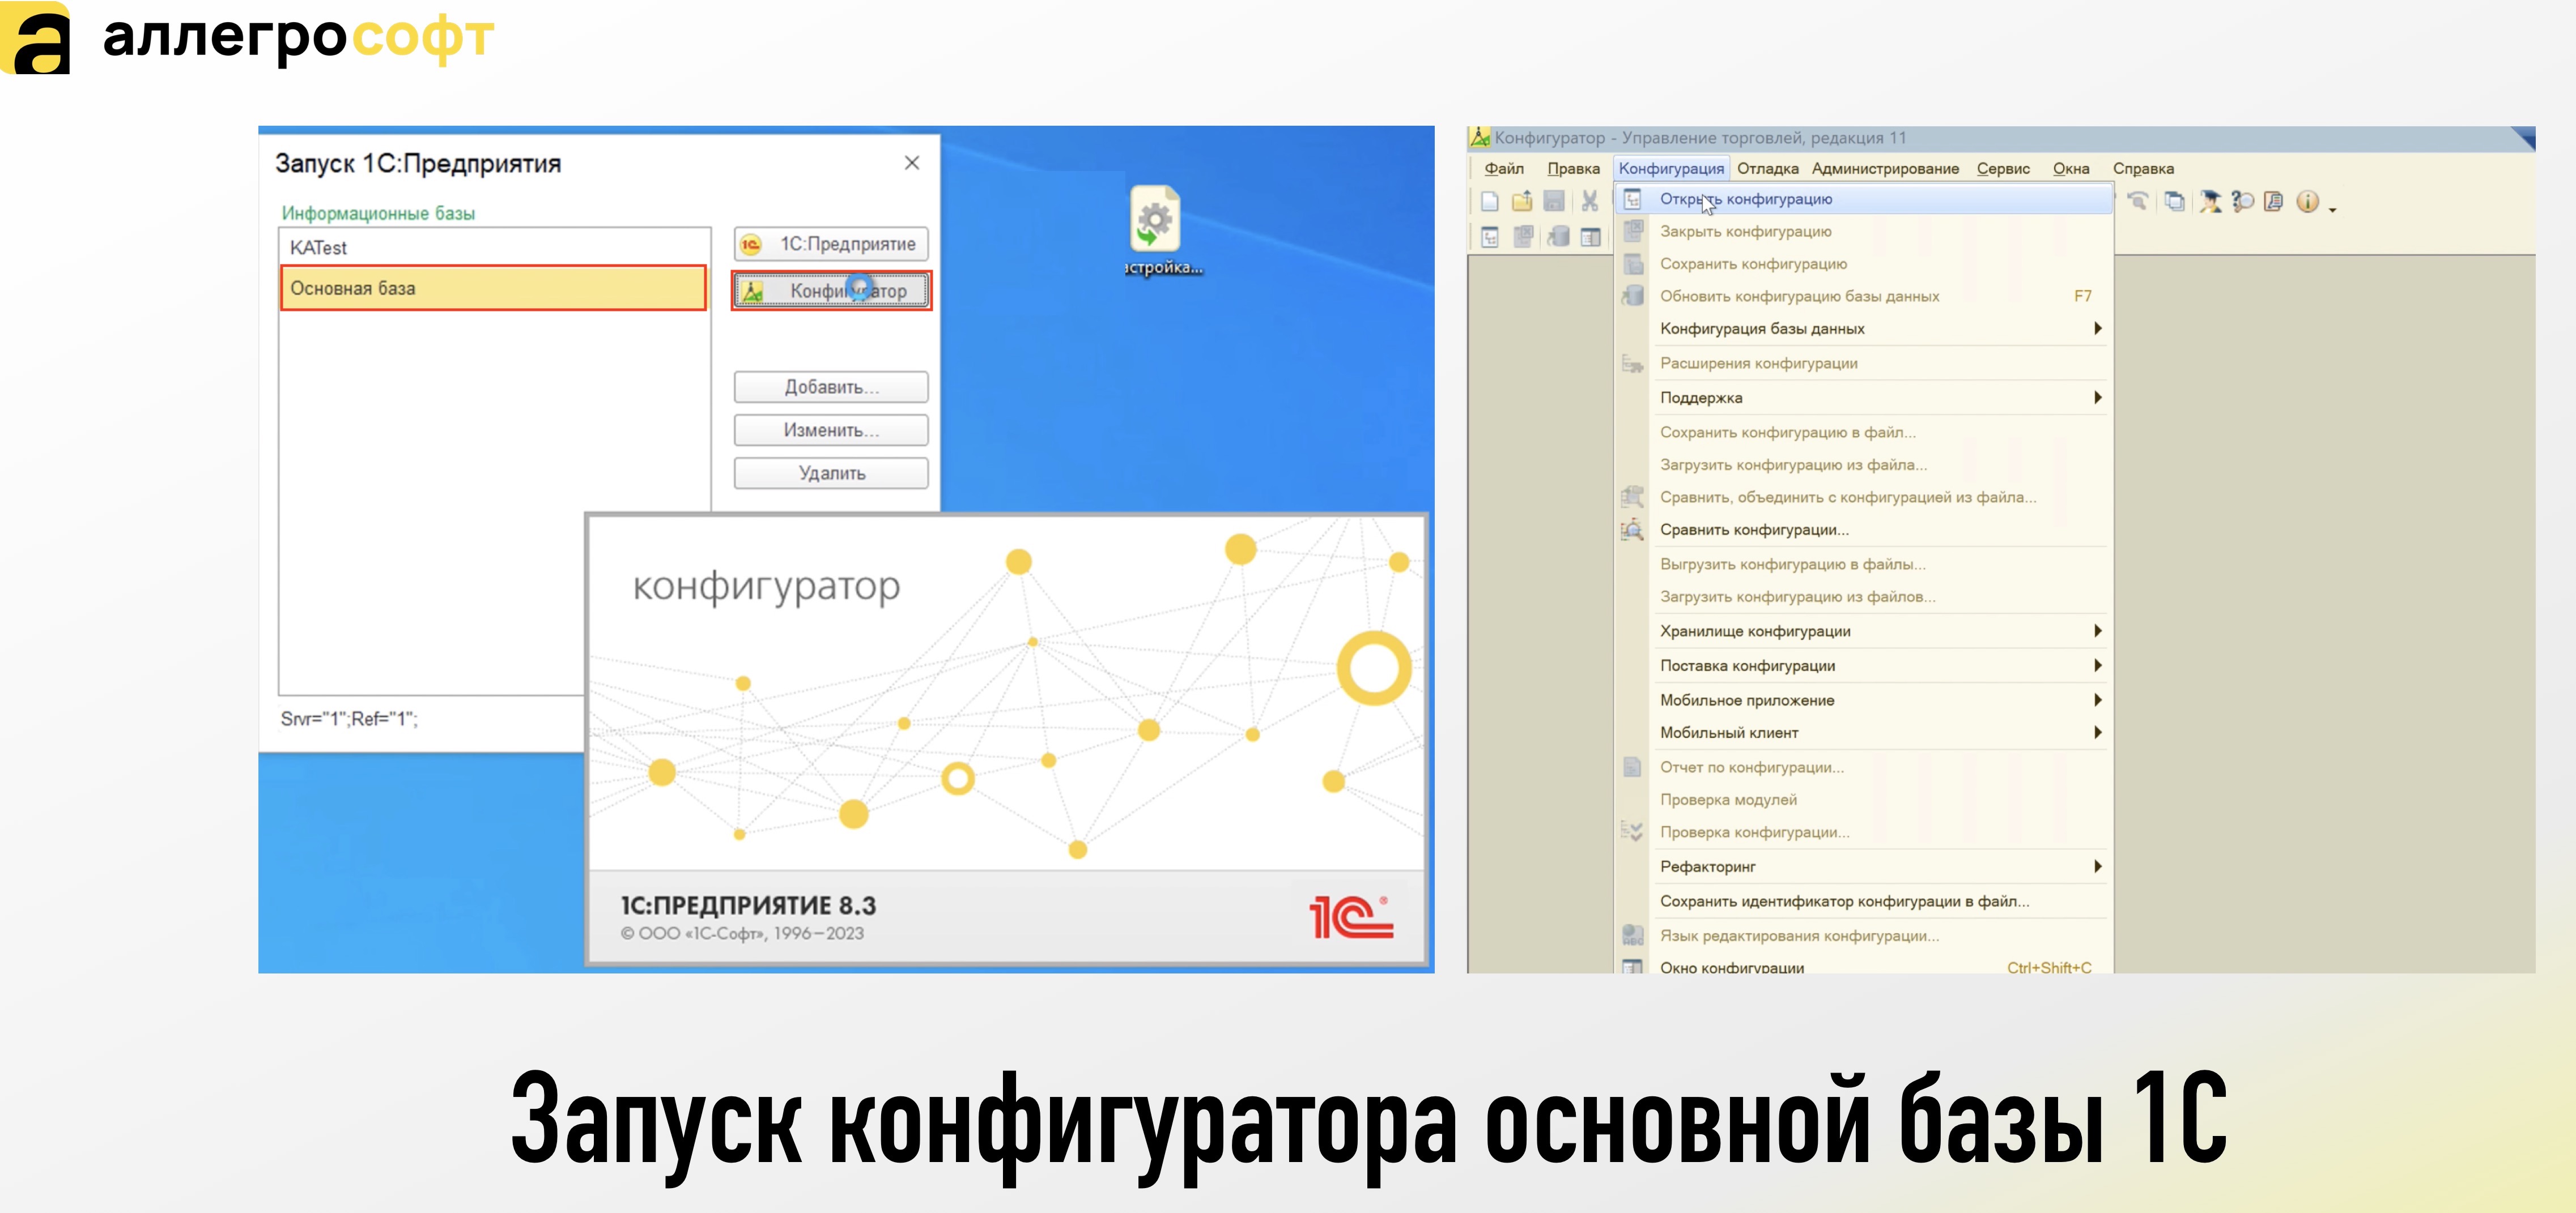
Task: Click the cascading windows toolbar icon
Action: [x=2174, y=202]
